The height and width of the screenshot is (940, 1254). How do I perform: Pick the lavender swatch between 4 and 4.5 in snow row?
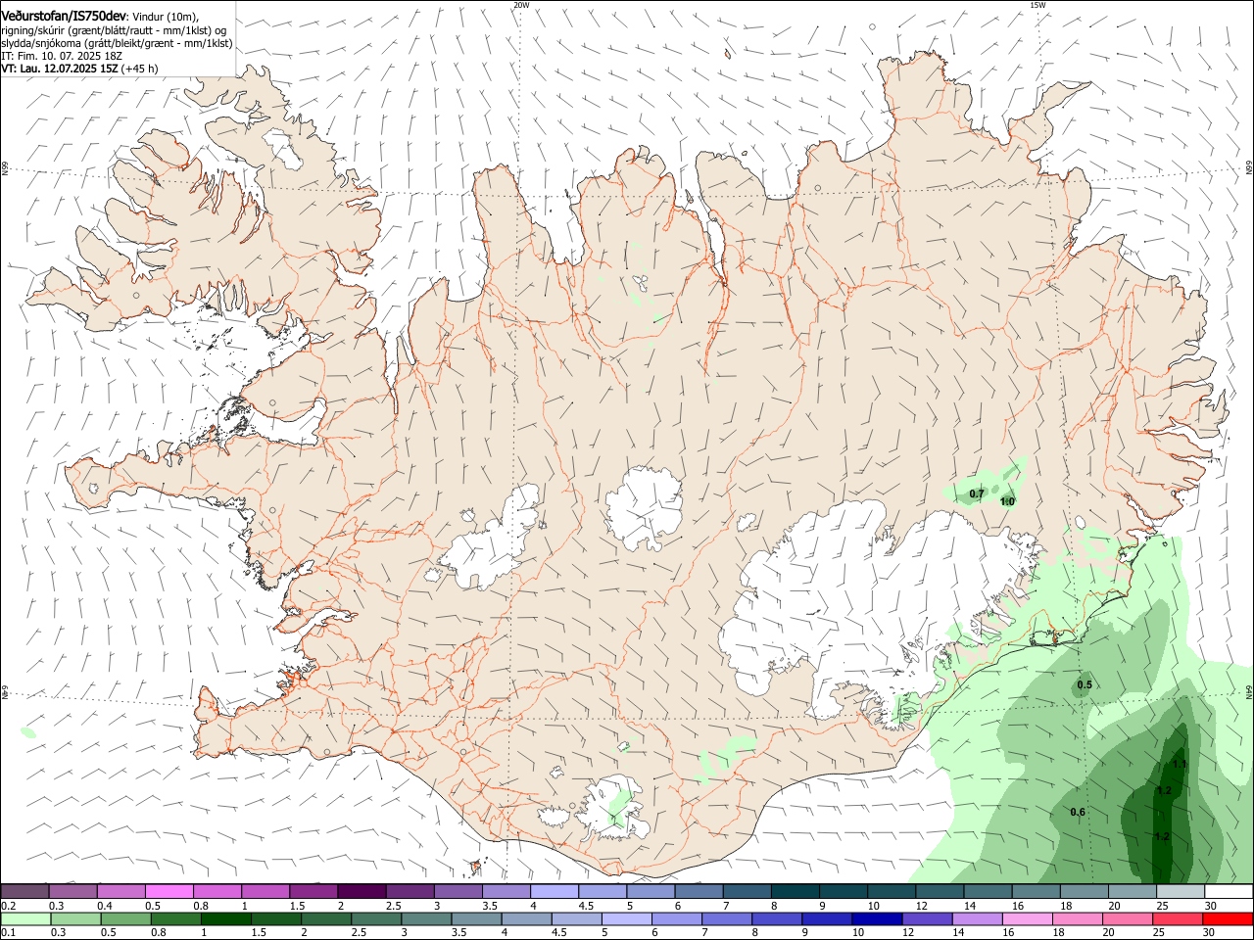555,891
